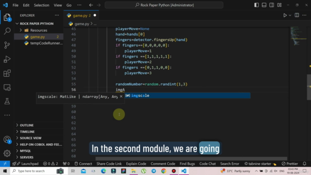The image size is (311, 175).
Task: Click Explain Code in status bar
Action: click(136, 164)
